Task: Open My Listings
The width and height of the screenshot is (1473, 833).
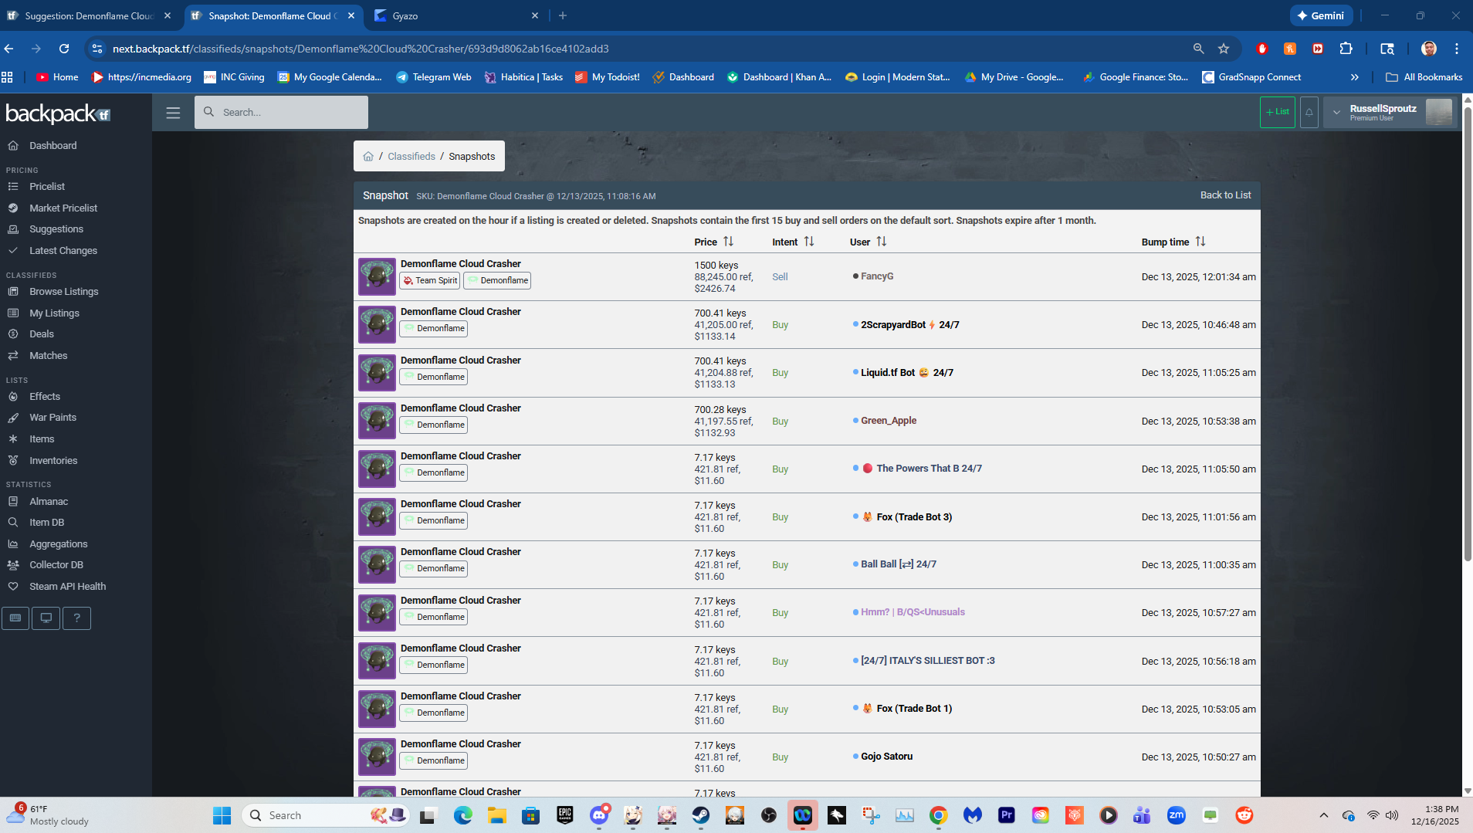Action: tap(54, 313)
